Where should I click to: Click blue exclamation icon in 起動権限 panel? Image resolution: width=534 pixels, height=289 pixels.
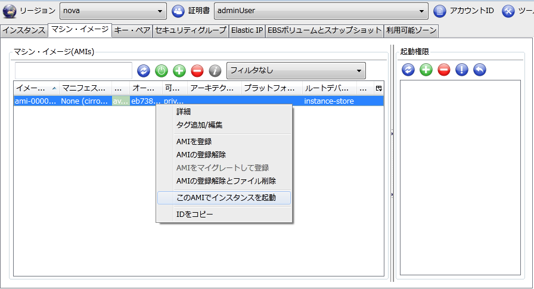pos(462,70)
